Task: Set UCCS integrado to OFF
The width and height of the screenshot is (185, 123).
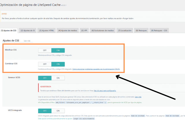Action: 45,111
